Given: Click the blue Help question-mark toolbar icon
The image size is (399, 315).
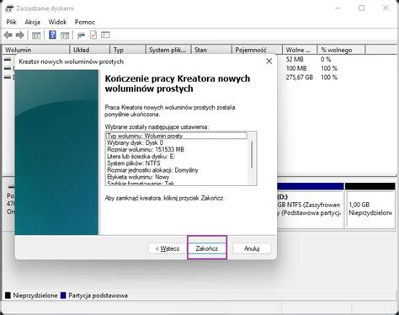Looking at the screenshot, I should tap(52, 35).
